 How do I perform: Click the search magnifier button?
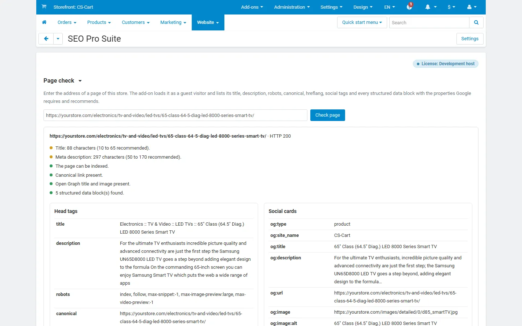[476, 22]
